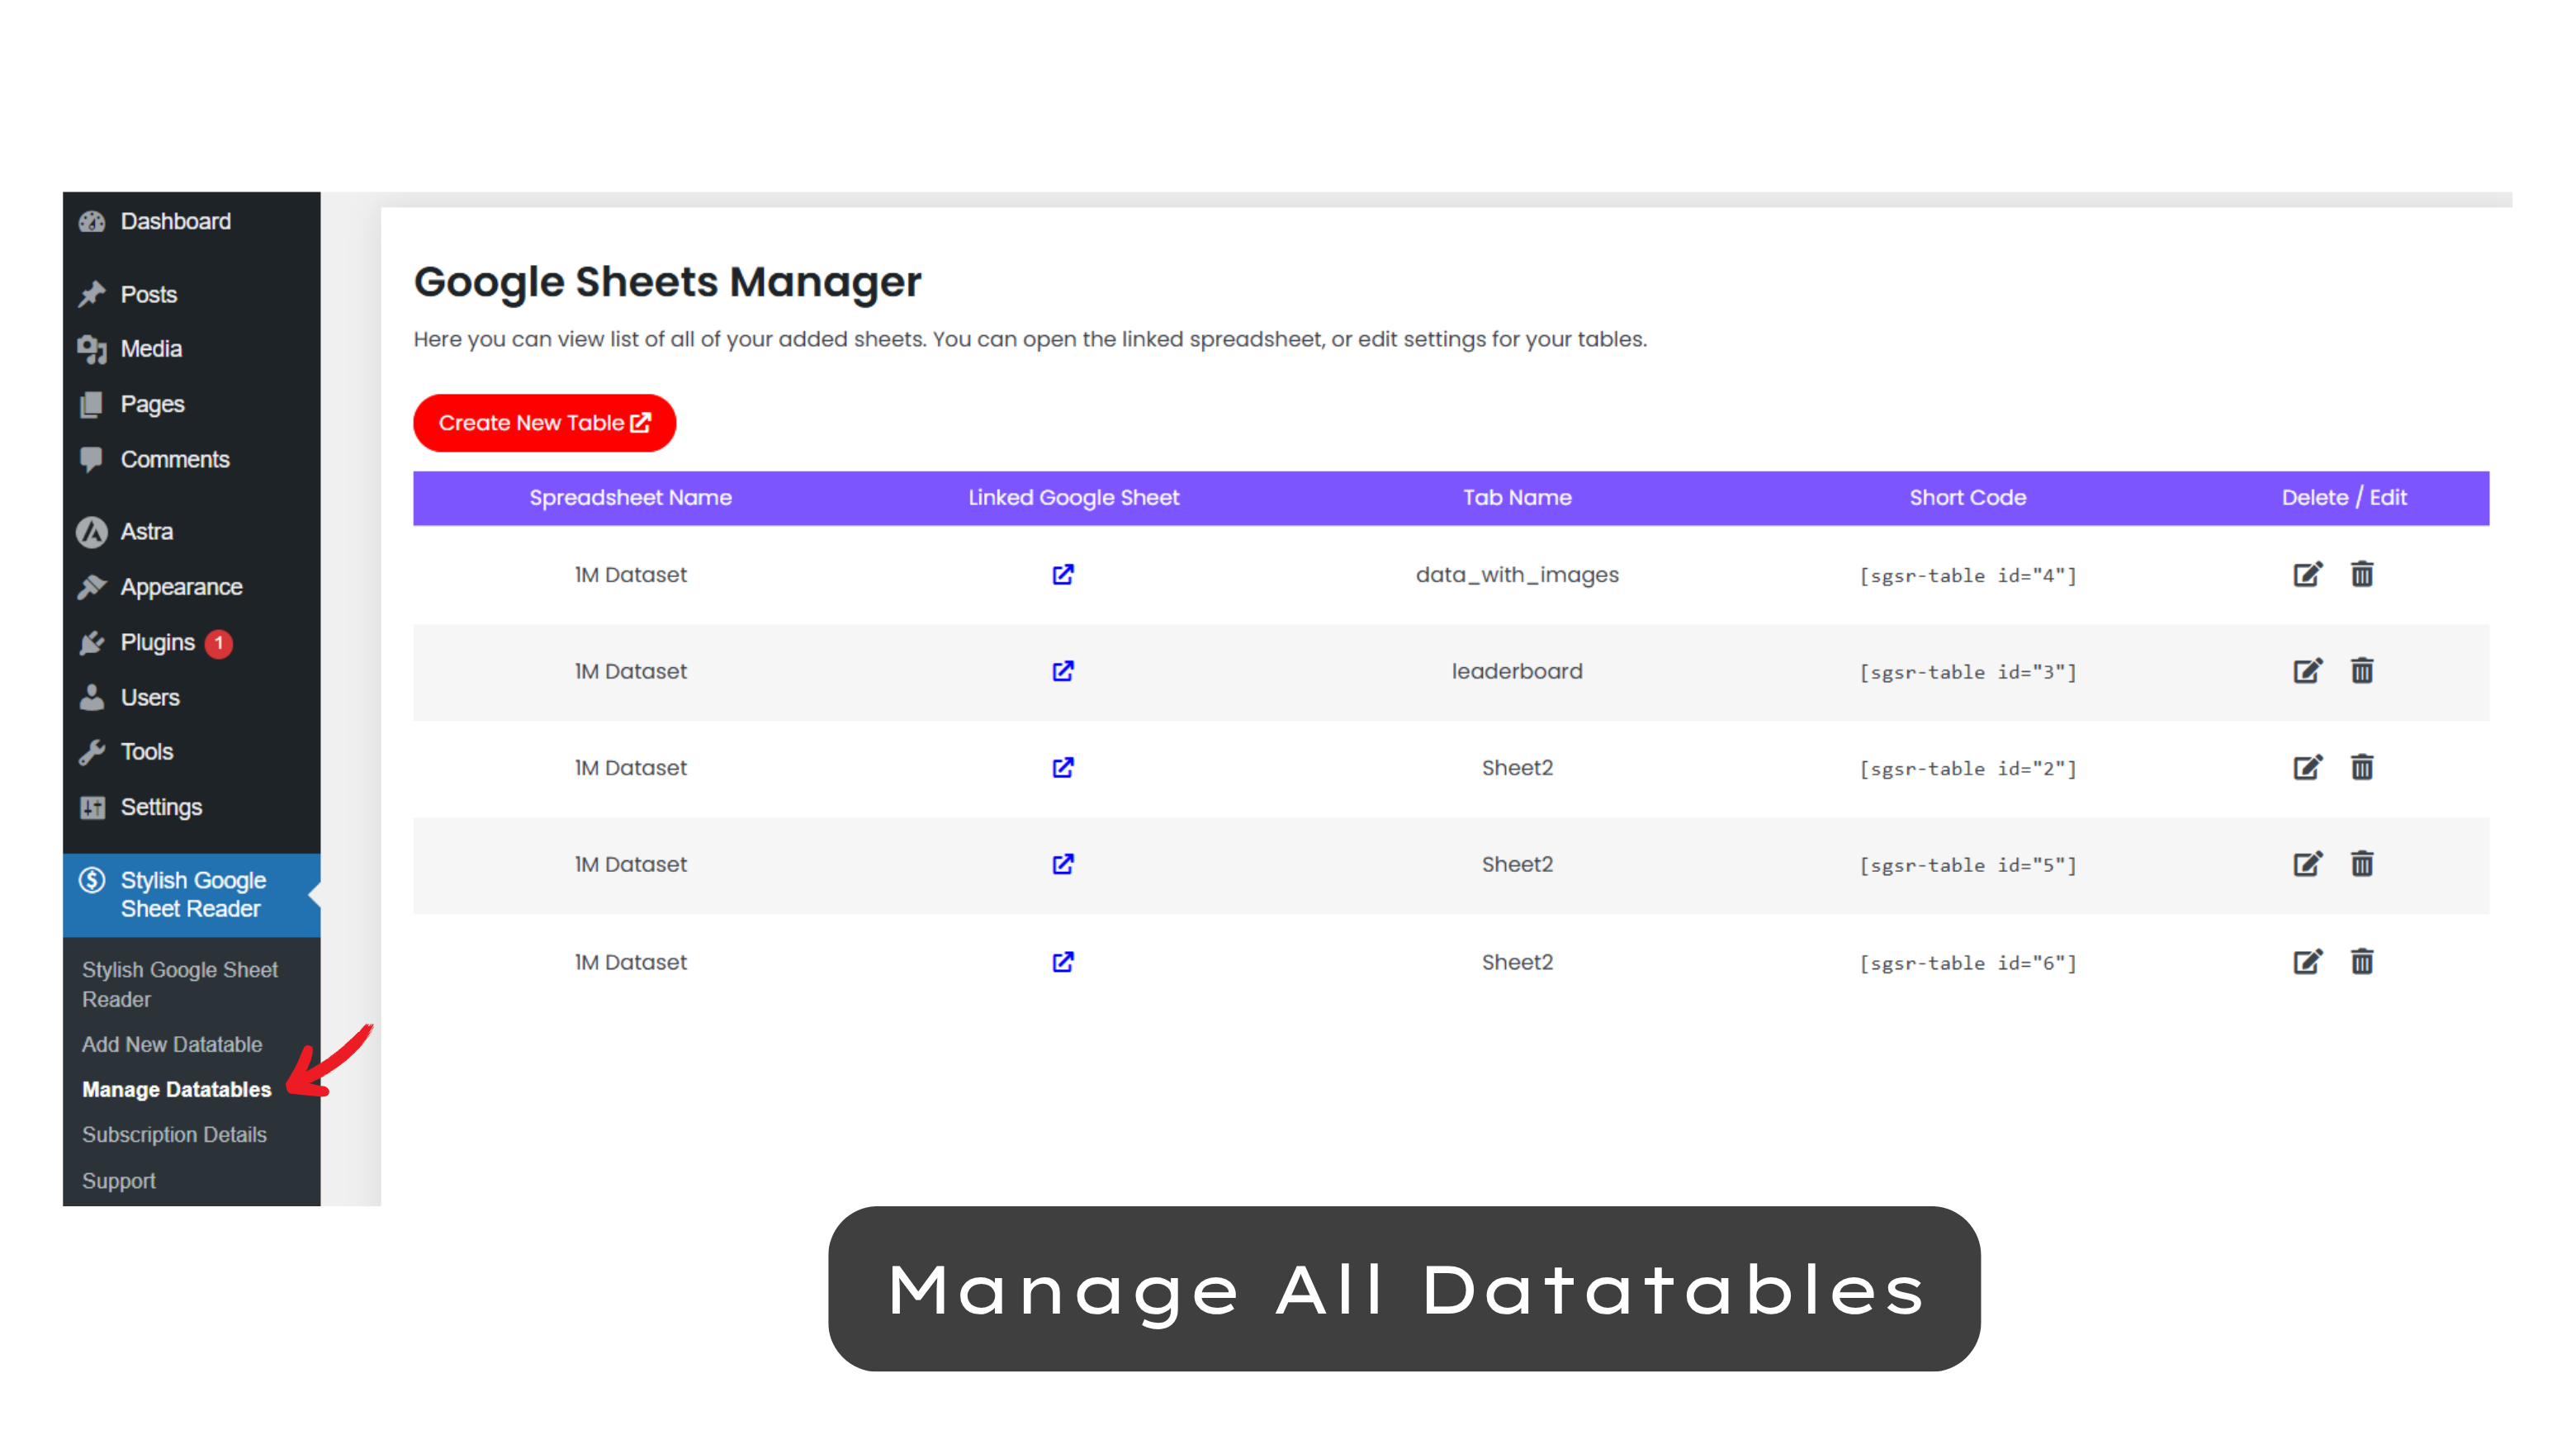
Task: Select shortcode [sgsr-table id="4"]
Action: (1967, 576)
